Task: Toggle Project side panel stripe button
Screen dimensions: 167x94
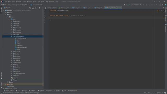Action: click(1, 10)
